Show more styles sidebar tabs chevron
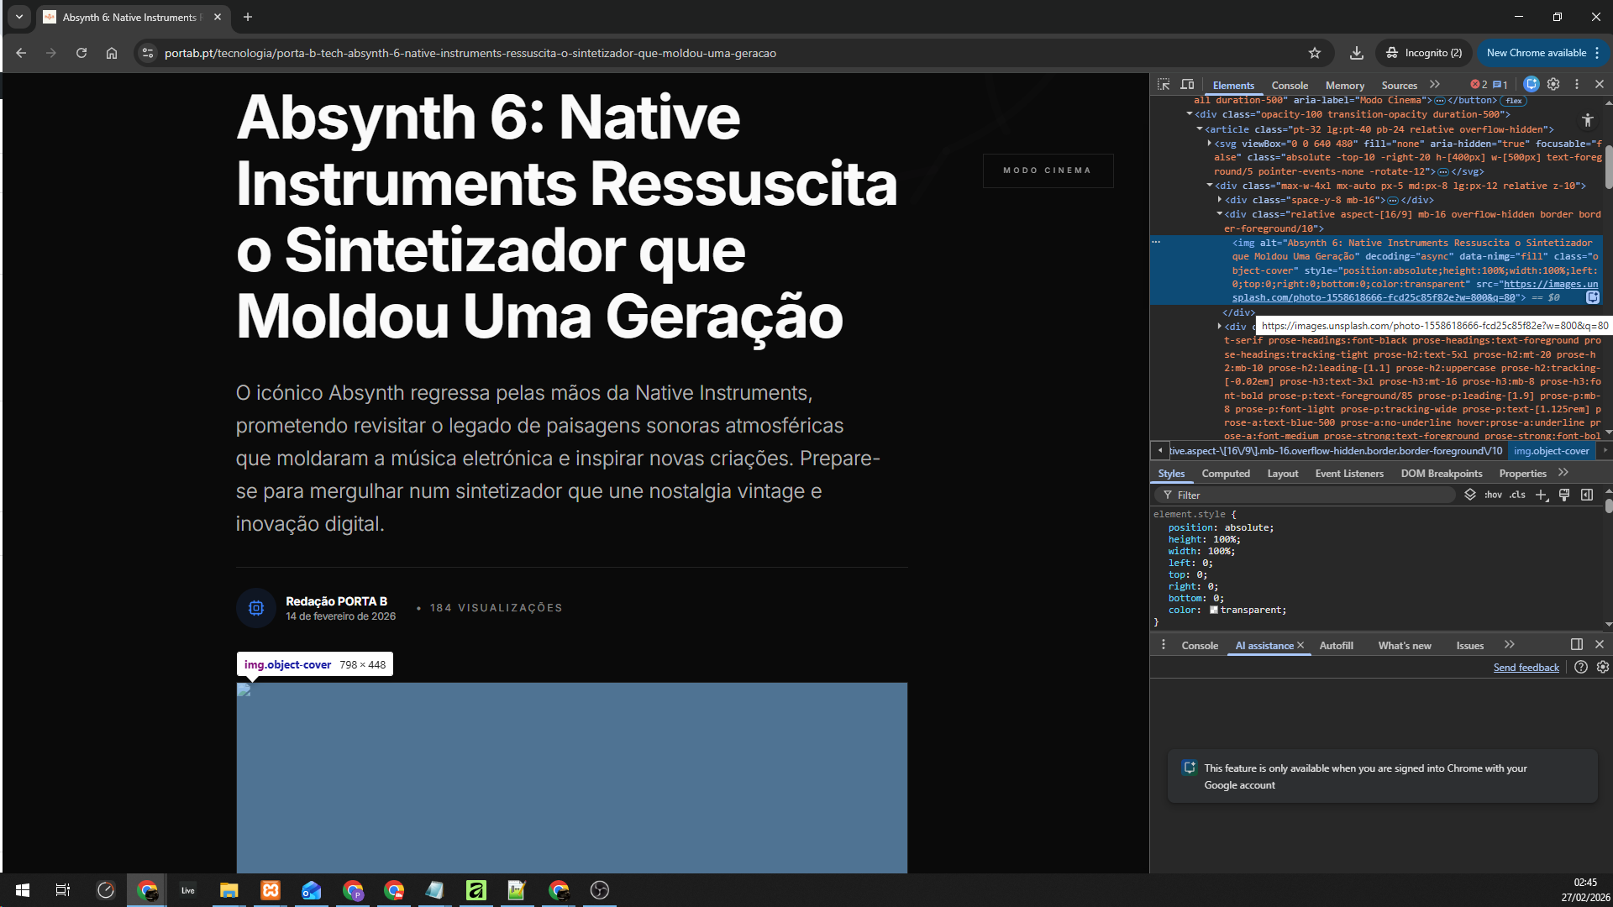 pos(1563,473)
